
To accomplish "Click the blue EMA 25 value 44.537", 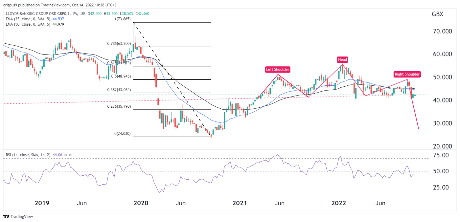I will (x=57, y=19).
